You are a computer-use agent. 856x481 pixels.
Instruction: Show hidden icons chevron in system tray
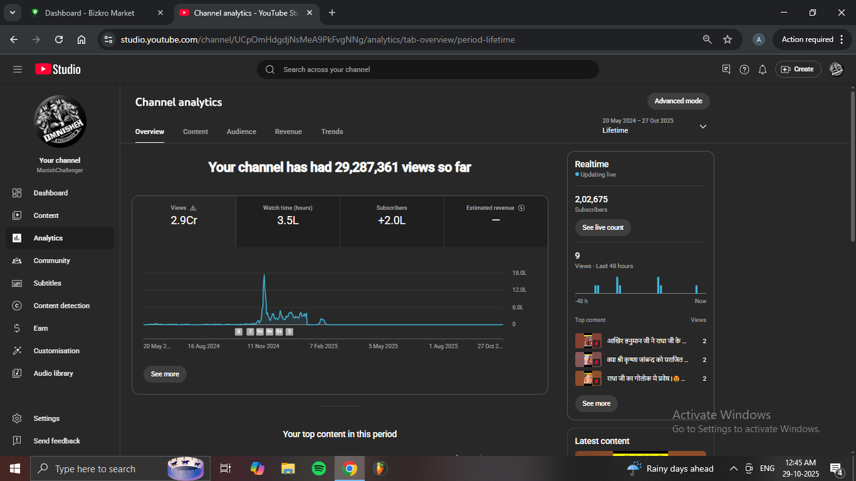[733, 468]
